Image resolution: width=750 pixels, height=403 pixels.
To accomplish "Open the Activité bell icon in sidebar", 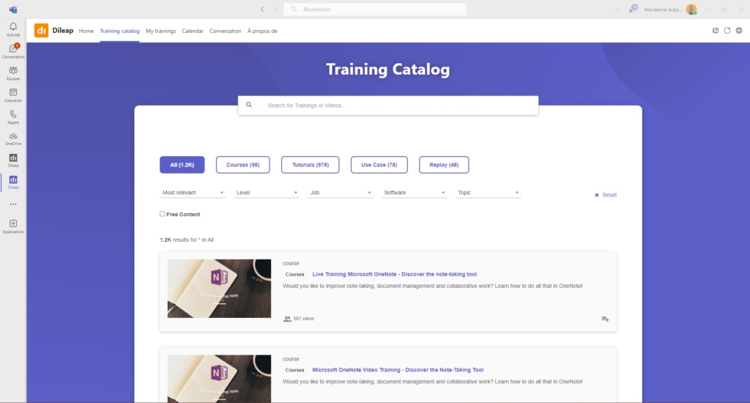I will [x=13, y=27].
